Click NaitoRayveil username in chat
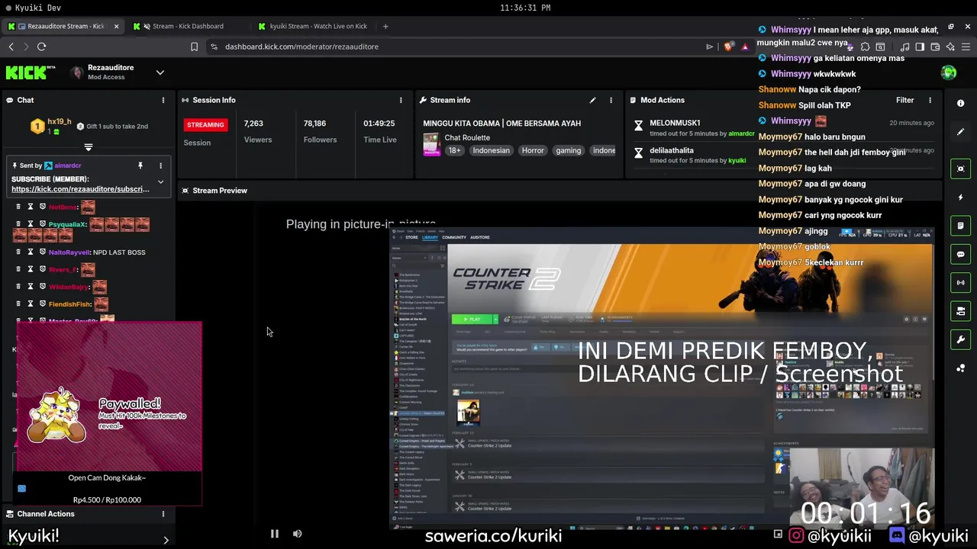 click(x=69, y=252)
